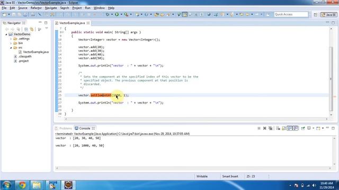Screen dimensions: 339x190
Task: Click Display Selected Console icon
Action: pyautogui.click(x=309, y=128)
